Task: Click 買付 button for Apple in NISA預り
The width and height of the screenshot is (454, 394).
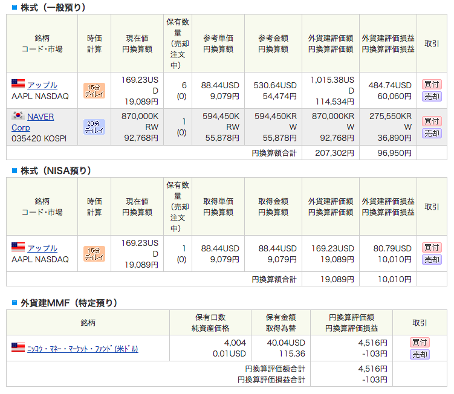Action: click(x=432, y=248)
